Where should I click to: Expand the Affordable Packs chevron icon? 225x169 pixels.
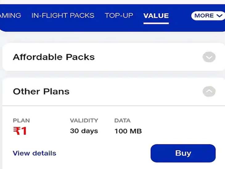coord(209,57)
